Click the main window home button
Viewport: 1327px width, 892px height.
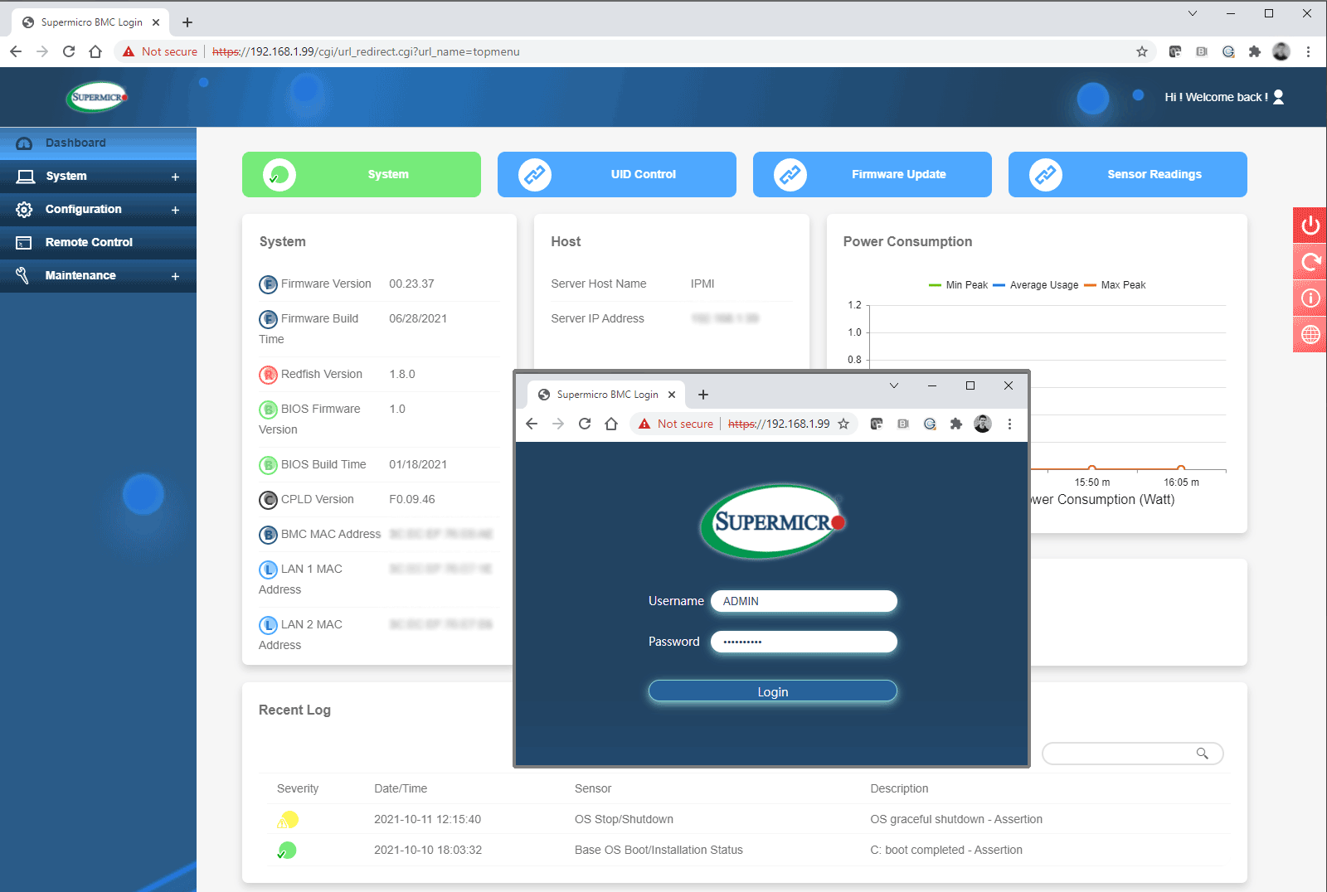(95, 51)
